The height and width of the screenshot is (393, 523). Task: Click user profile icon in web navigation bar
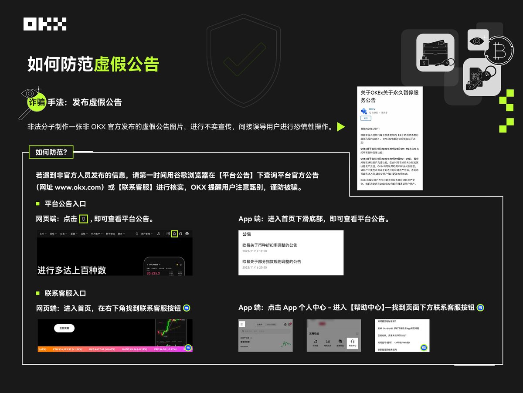(x=159, y=234)
